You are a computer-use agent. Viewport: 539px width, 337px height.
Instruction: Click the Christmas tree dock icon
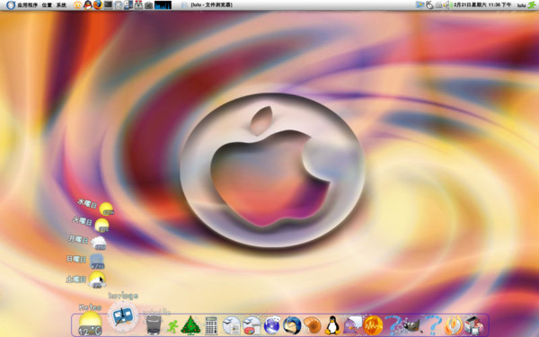[190, 325]
